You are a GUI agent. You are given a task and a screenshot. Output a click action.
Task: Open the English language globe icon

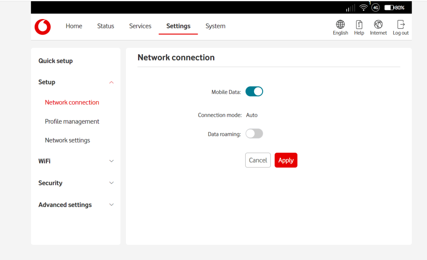point(340,25)
